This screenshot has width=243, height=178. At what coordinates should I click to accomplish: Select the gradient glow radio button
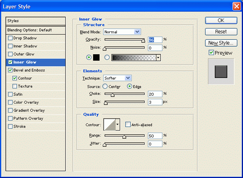click(107, 57)
